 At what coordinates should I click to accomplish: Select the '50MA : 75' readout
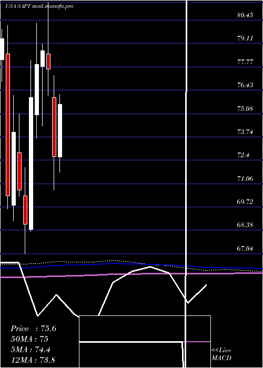[29, 339]
